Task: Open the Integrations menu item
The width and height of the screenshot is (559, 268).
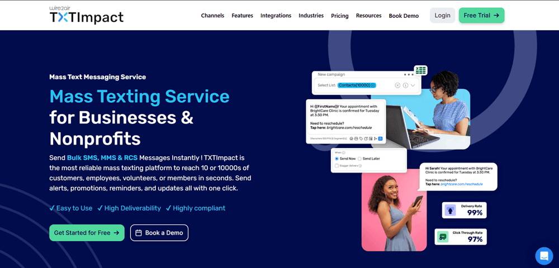Action: (276, 16)
